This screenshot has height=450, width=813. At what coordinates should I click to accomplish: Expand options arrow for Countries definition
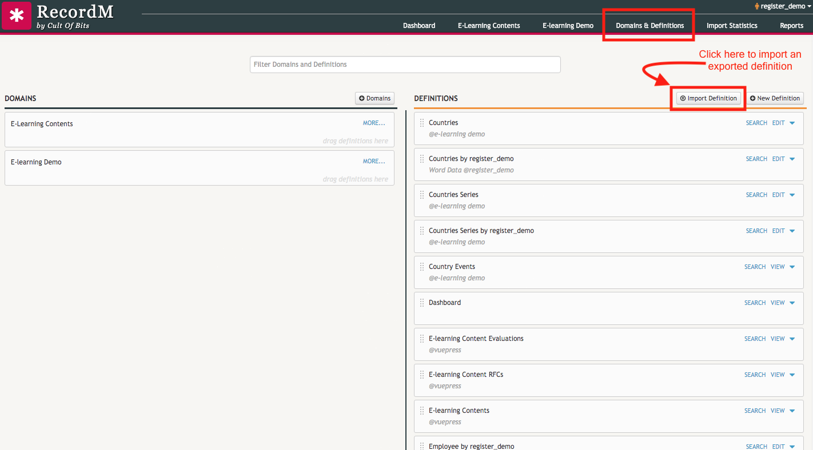(792, 123)
